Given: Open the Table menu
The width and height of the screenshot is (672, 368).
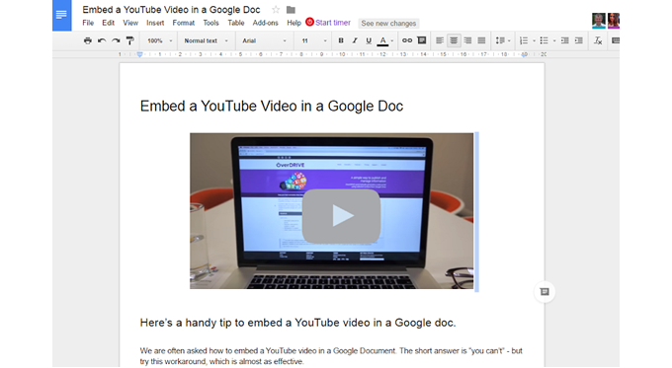Looking at the screenshot, I should pyautogui.click(x=236, y=23).
